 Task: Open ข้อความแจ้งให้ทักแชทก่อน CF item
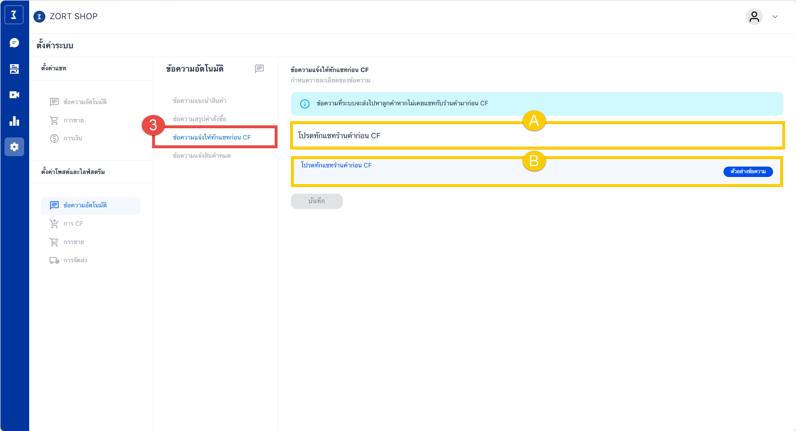click(x=212, y=137)
